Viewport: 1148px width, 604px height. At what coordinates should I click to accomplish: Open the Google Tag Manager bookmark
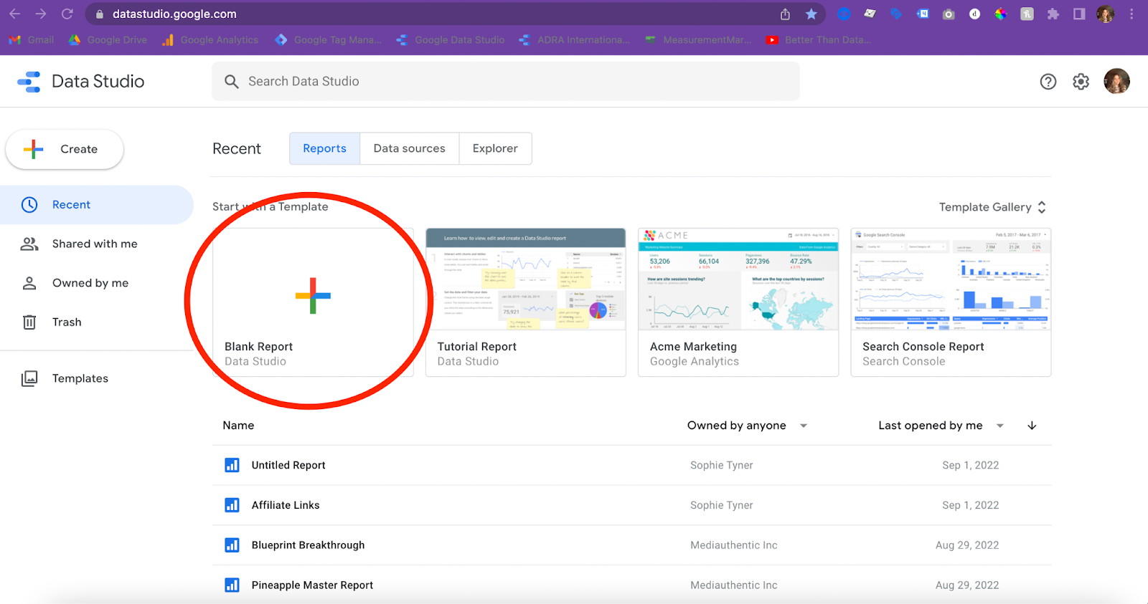point(328,40)
